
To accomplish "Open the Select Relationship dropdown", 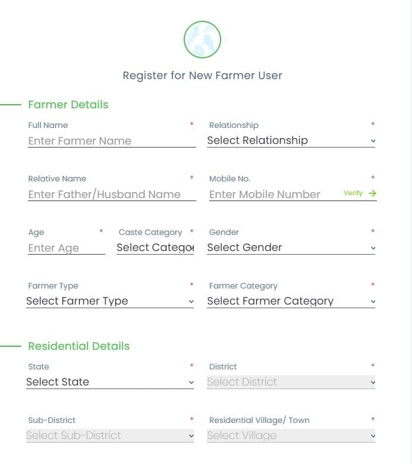I will coord(291,141).
